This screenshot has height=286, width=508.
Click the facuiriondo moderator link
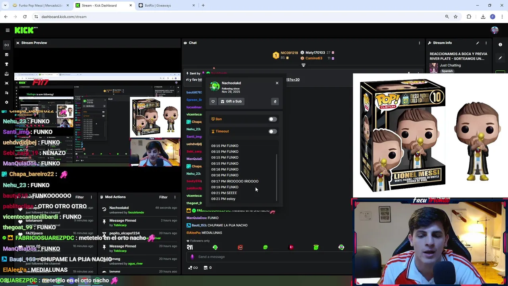point(136,213)
